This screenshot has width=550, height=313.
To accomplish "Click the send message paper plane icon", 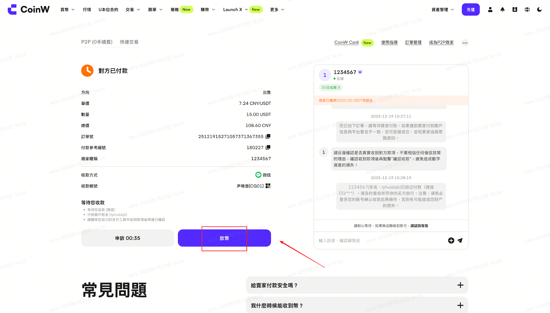I will pos(460,241).
